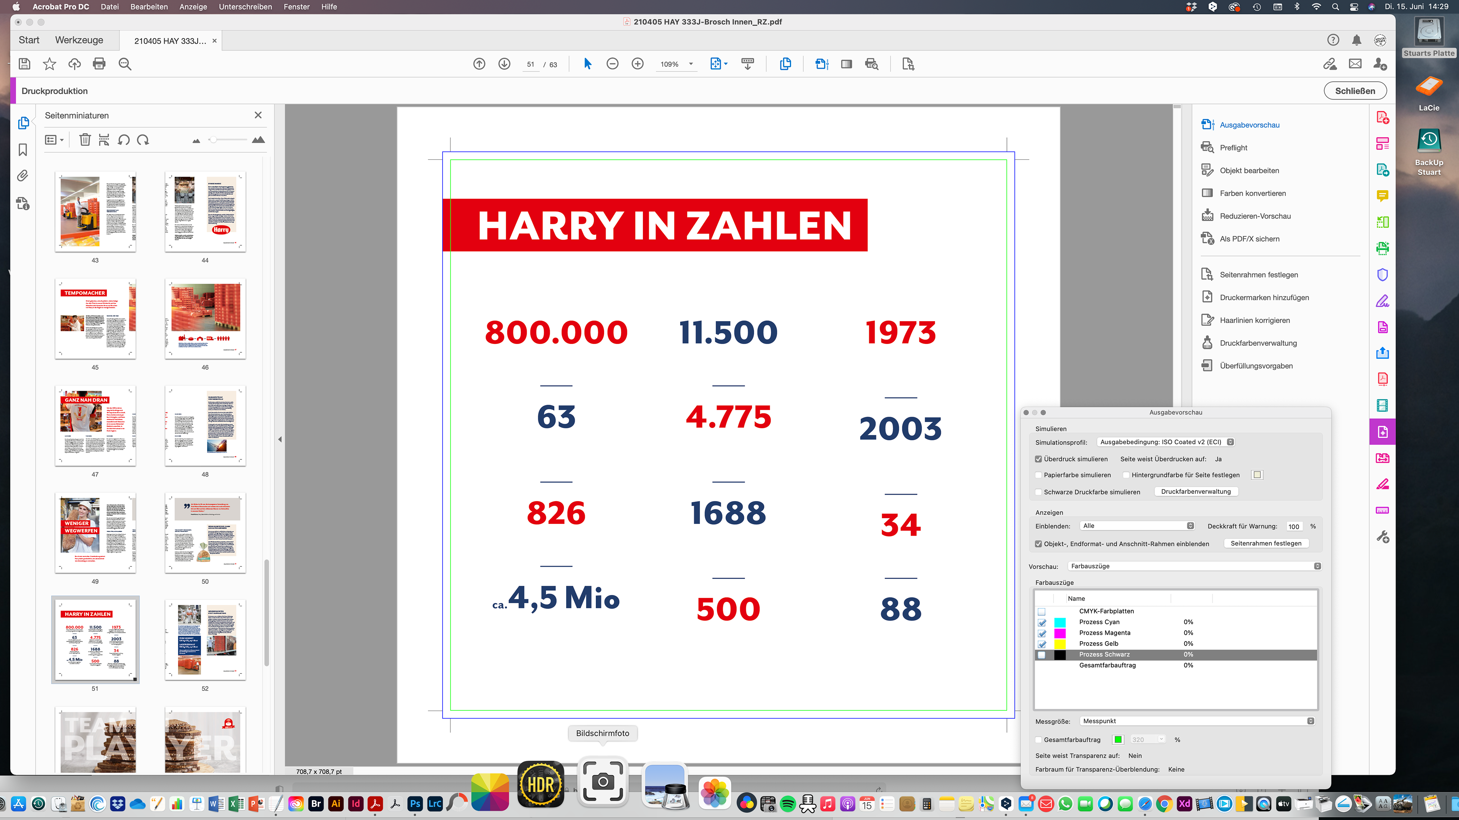Click the zoom in plus icon
Screen dimensions: 1459x820
(638, 64)
